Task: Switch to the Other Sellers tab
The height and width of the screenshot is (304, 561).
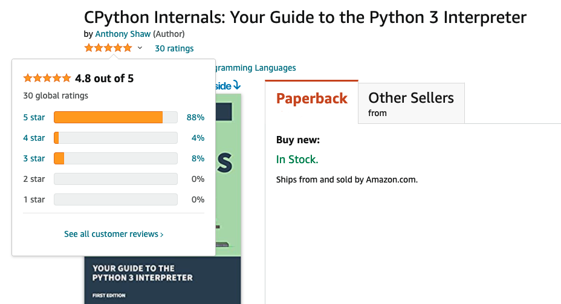Action: tap(412, 103)
